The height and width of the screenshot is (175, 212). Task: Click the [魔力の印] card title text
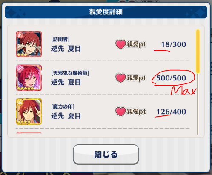(63, 106)
